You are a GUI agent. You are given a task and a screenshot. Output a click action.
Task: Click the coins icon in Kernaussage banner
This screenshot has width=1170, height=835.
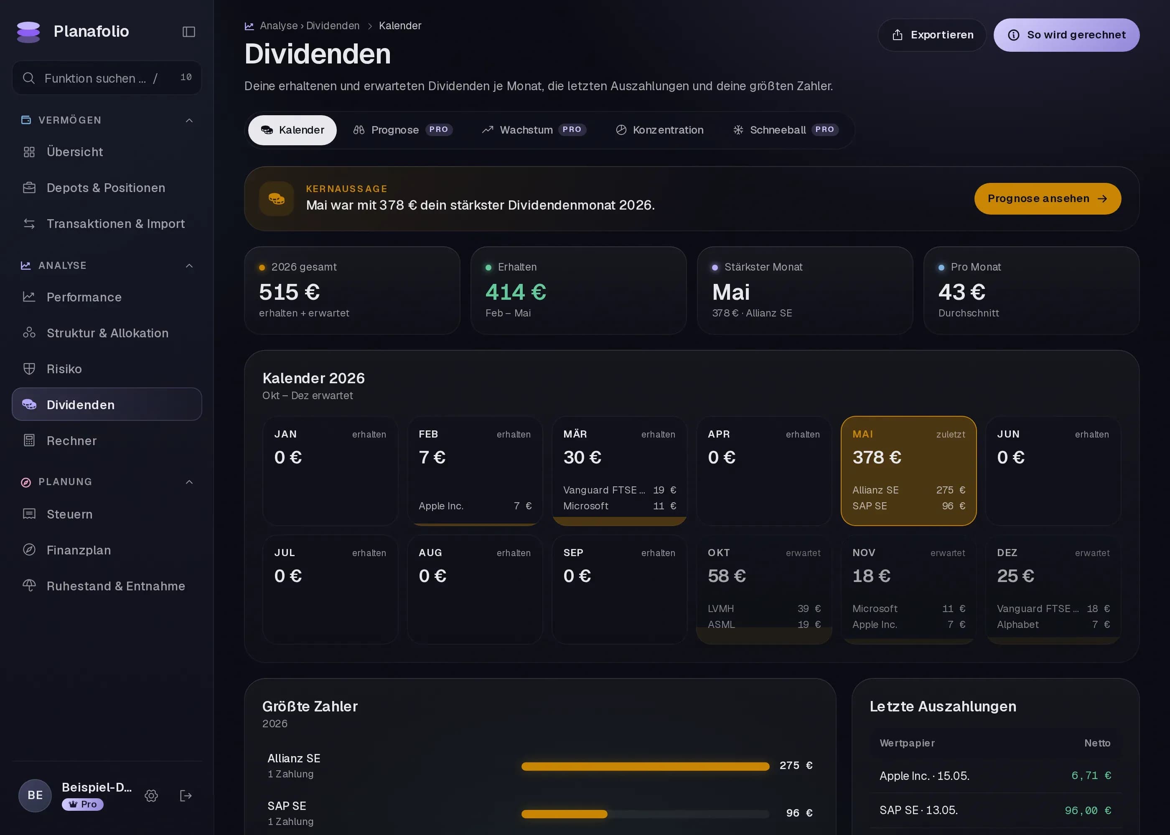pyautogui.click(x=277, y=198)
